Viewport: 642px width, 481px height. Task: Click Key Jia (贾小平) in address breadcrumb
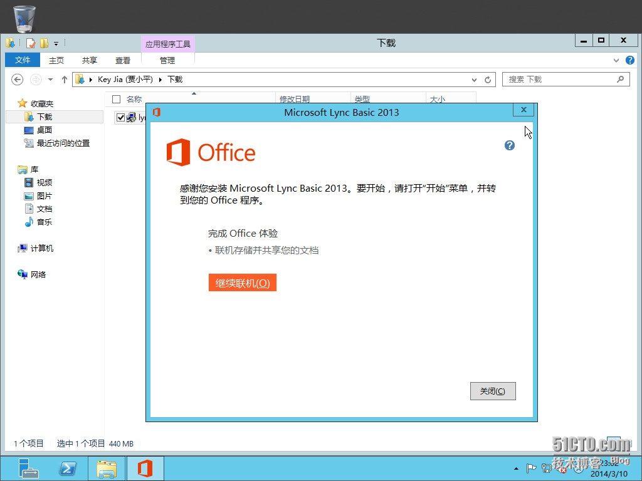coord(125,80)
